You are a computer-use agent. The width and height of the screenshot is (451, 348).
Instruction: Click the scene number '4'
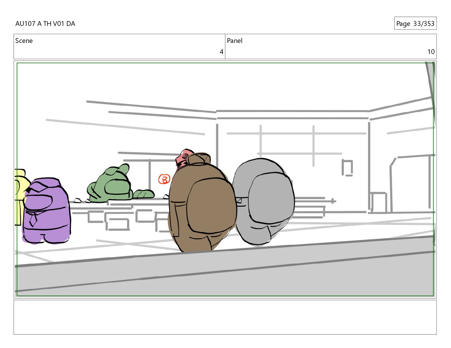coord(221,52)
